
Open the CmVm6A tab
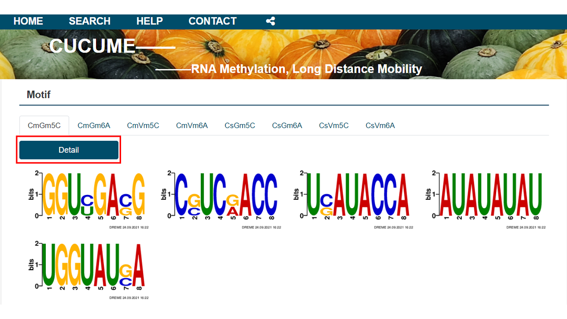coord(191,126)
